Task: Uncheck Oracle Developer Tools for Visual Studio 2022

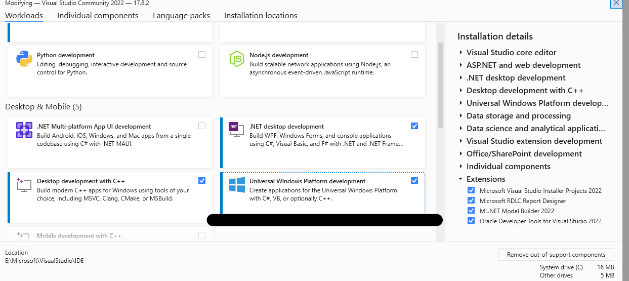Action: pos(471,221)
